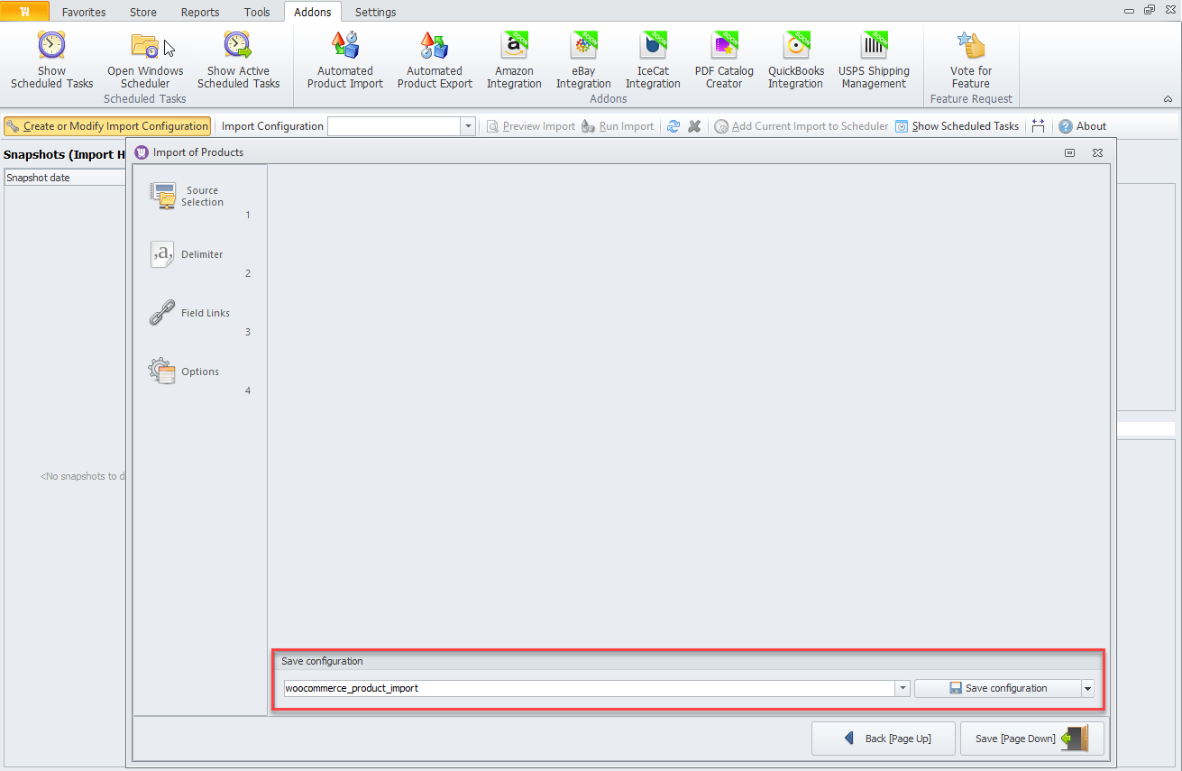Click Show Active Scheduled Tasks icon
The width and height of the screenshot is (1182, 771).
238,60
